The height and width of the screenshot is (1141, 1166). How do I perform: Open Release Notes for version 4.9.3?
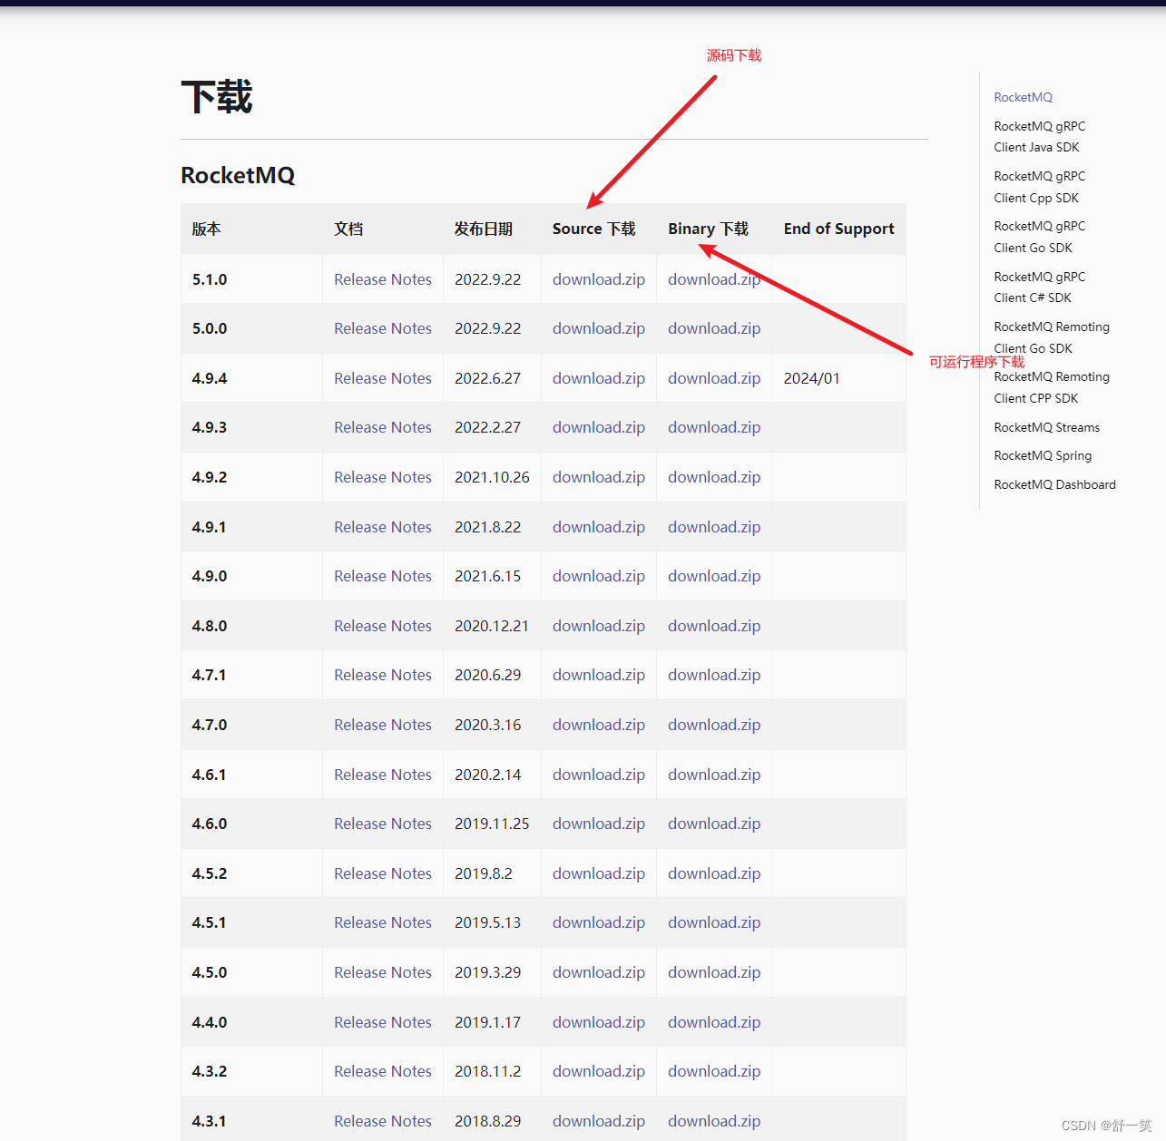click(x=382, y=427)
